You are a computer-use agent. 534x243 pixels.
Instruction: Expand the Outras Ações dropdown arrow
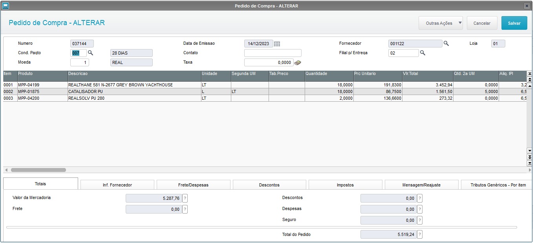point(460,23)
